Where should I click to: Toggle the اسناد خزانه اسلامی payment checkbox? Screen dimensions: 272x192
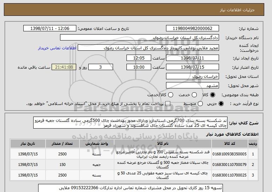coord(168,104)
